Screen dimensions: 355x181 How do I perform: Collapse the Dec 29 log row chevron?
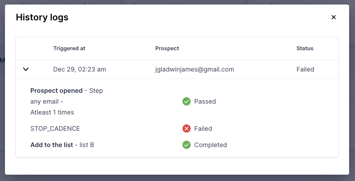pyautogui.click(x=26, y=69)
